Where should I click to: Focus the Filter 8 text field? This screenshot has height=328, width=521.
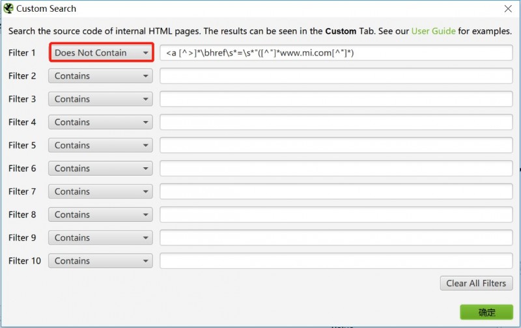(336, 215)
